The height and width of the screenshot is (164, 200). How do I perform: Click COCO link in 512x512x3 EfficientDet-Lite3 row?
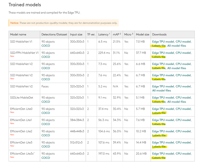click(46, 147)
